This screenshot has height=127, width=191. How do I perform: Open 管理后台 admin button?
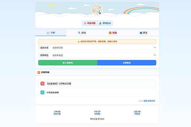point(105,23)
